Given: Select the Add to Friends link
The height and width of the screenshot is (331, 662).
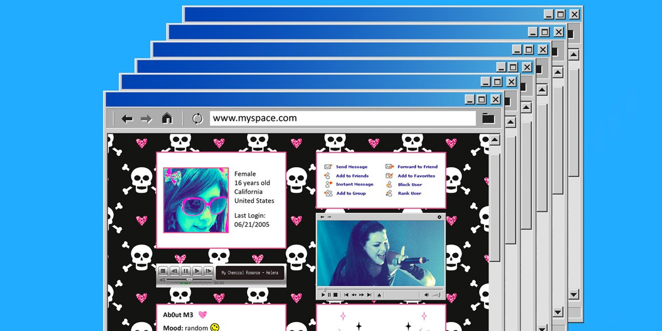Looking at the screenshot, I should pos(352,176).
